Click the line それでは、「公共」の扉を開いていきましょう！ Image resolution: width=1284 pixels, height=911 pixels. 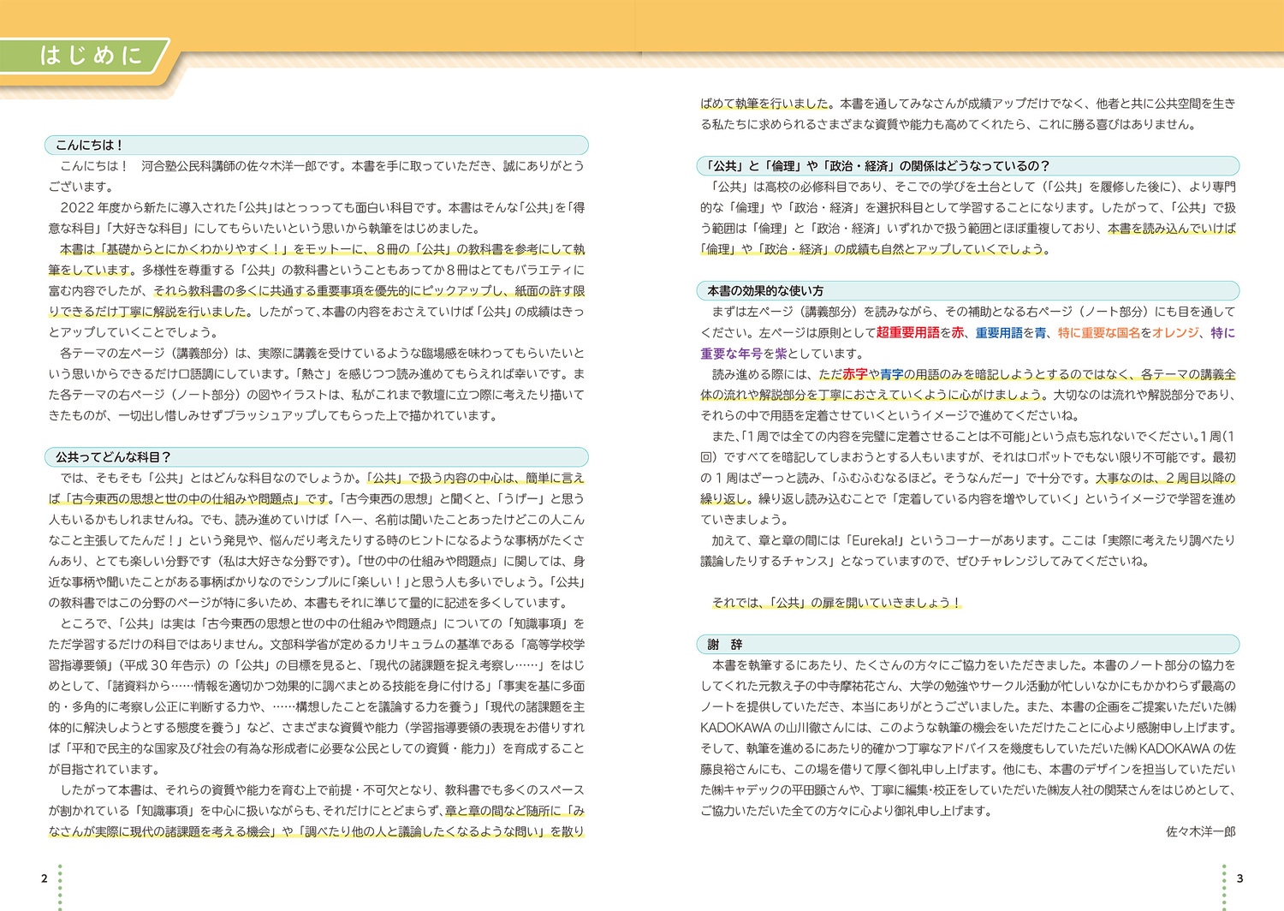pyautogui.click(x=836, y=603)
